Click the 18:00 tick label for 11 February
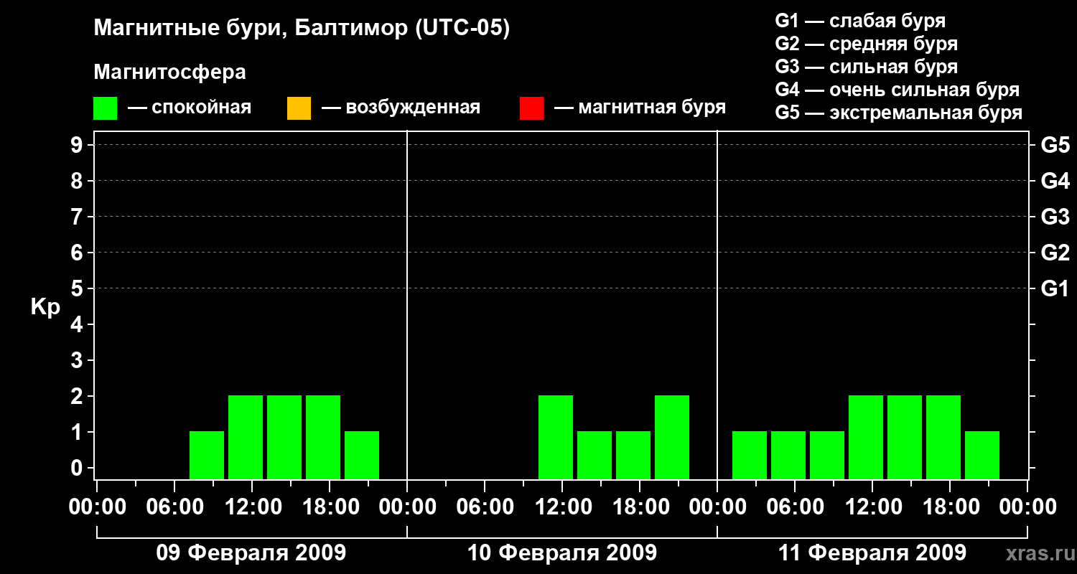This screenshot has height=574, width=1077. (950, 507)
